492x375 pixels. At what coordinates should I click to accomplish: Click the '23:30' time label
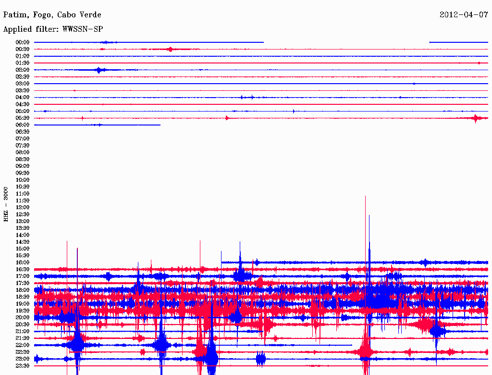click(x=23, y=365)
